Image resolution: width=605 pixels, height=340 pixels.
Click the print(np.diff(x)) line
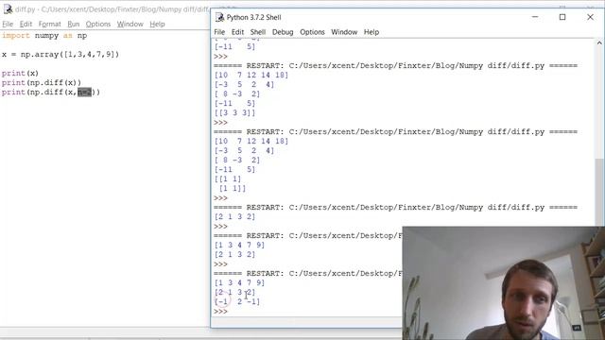42,82
